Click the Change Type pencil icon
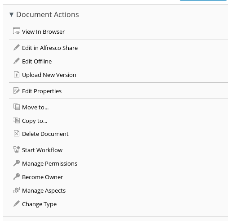This screenshot has width=230, height=221. [x=17, y=203]
